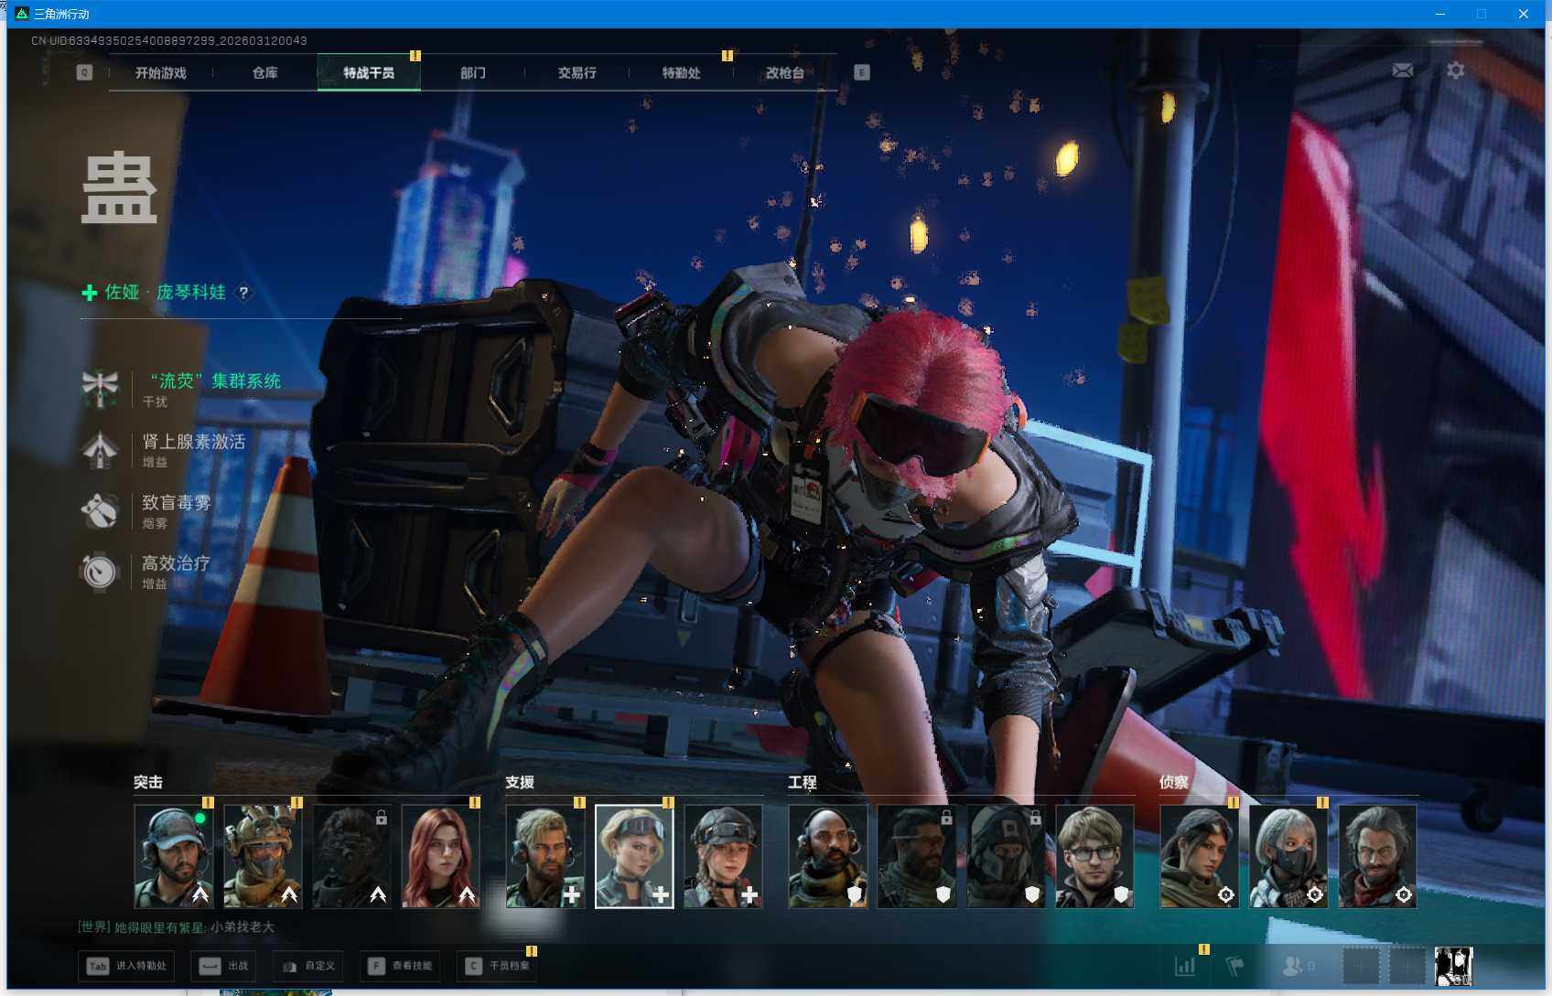Select the red-haired woman 突击 operator

point(440,856)
